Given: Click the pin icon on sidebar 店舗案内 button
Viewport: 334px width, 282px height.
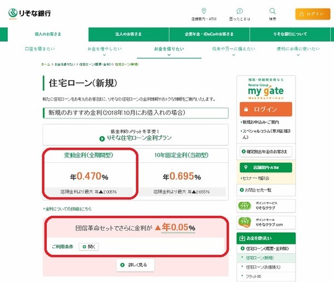Looking at the screenshot, I should tap(245, 167).
